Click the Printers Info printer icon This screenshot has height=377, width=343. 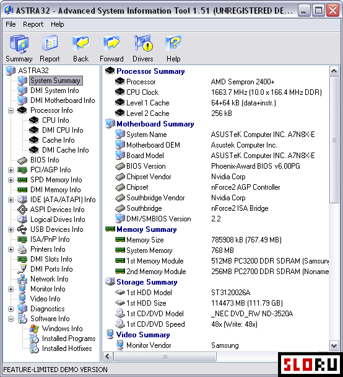pyautogui.click(x=22, y=249)
